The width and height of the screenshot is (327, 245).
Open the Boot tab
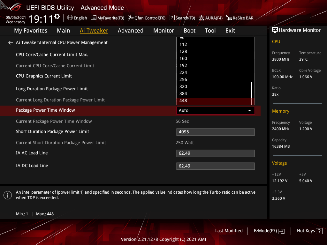pos(189,31)
